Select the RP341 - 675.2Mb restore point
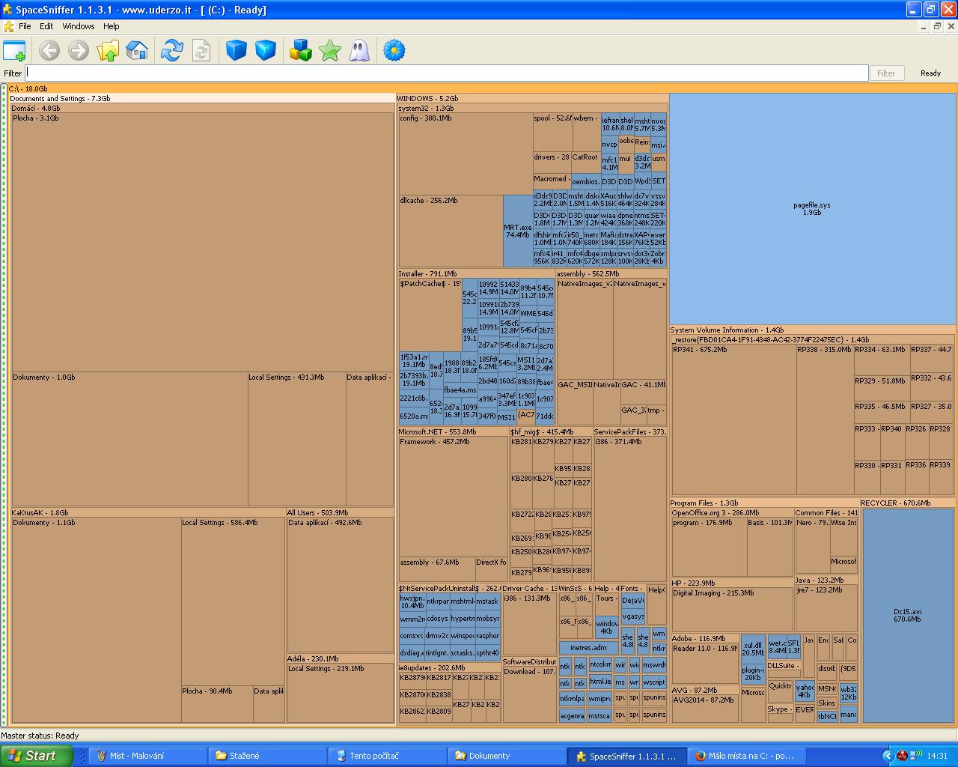Image resolution: width=958 pixels, height=767 pixels. (x=733, y=419)
